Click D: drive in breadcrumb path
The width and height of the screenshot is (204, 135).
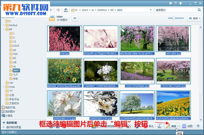[x=76, y=10]
